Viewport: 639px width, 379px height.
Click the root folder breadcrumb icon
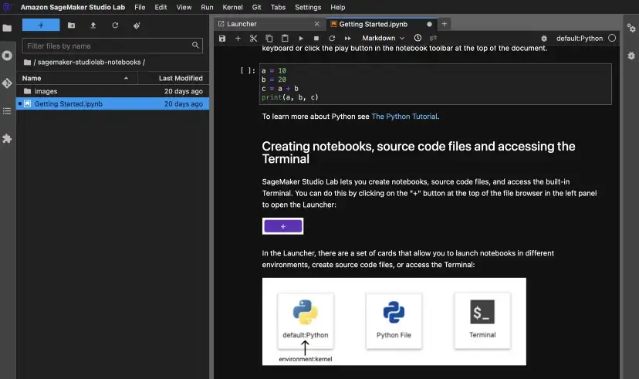click(x=27, y=62)
